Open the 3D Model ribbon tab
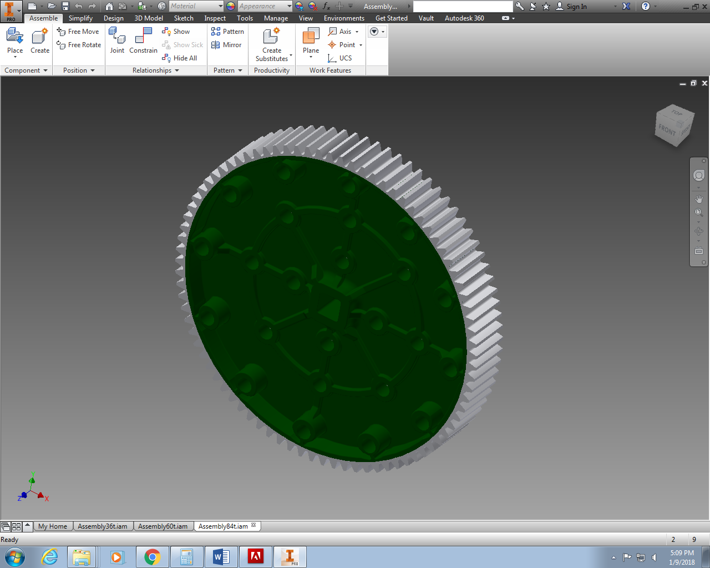The height and width of the screenshot is (568, 710). pyautogui.click(x=149, y=18)
